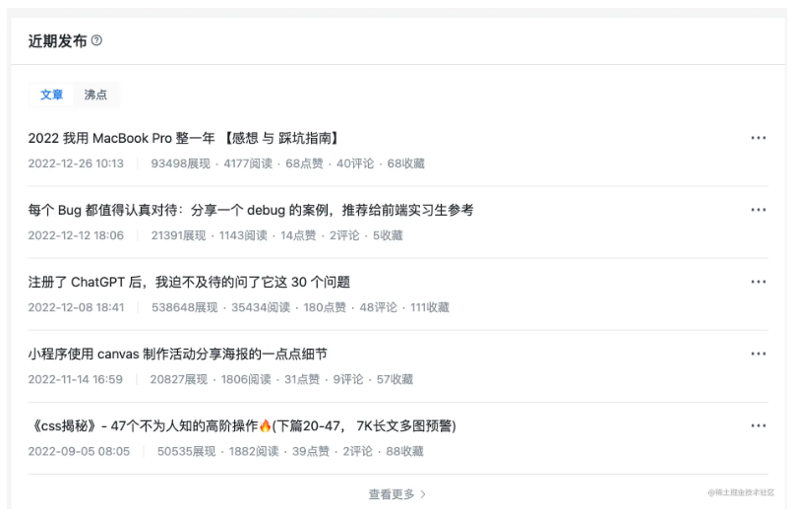Click 68点赞 stat on MacBook article
793x517 pixels.
click(x=304, y=163)
